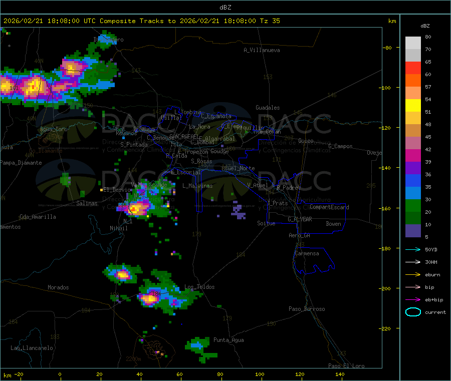Pick the purple 39–36 dBZ swatch
The height and width of the screenshot is (381, 451).
(413, 168)
